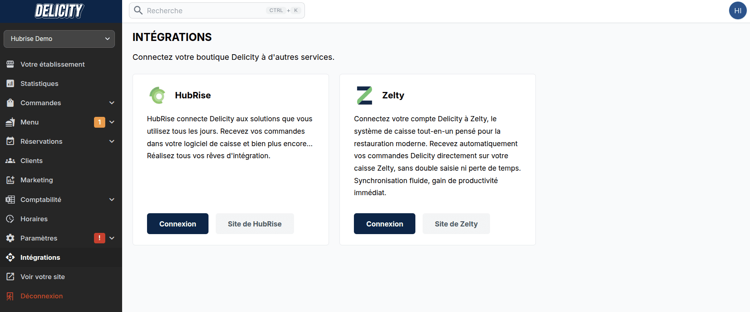Click Déconnexion to log out

pyautogui.click(x=61, y=296)
